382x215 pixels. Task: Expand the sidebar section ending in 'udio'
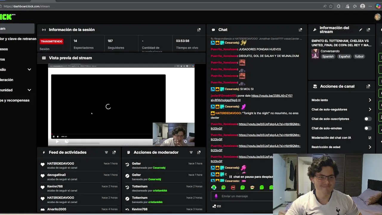click(x=29, y=70)
